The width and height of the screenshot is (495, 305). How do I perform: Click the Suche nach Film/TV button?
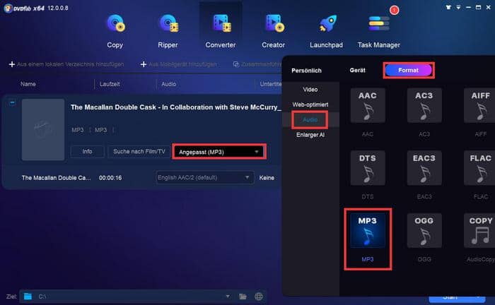(x=139, y=152)
